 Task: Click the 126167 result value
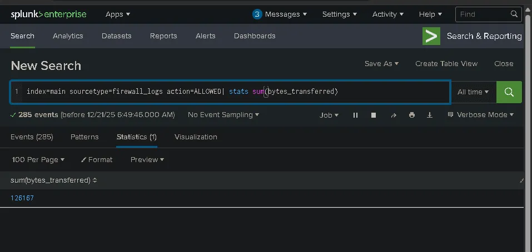(22, 198)
